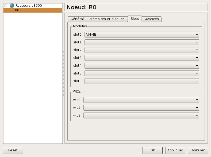Open the slot3 module dropdown
The image size is (211, 157).
coord(142,58)
